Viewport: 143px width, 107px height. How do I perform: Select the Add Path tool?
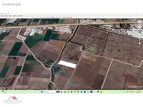(45, 18)
